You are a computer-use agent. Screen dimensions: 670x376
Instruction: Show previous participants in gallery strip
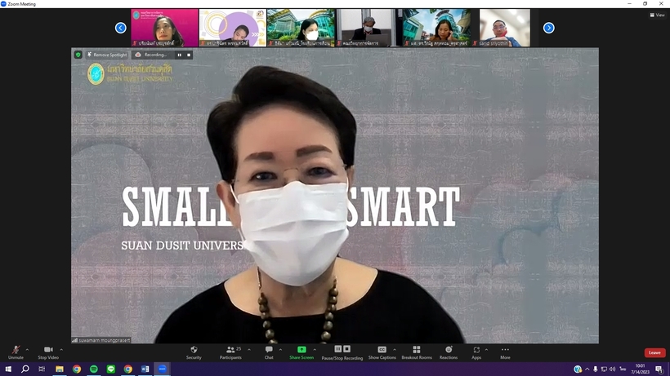coord(120,28)
